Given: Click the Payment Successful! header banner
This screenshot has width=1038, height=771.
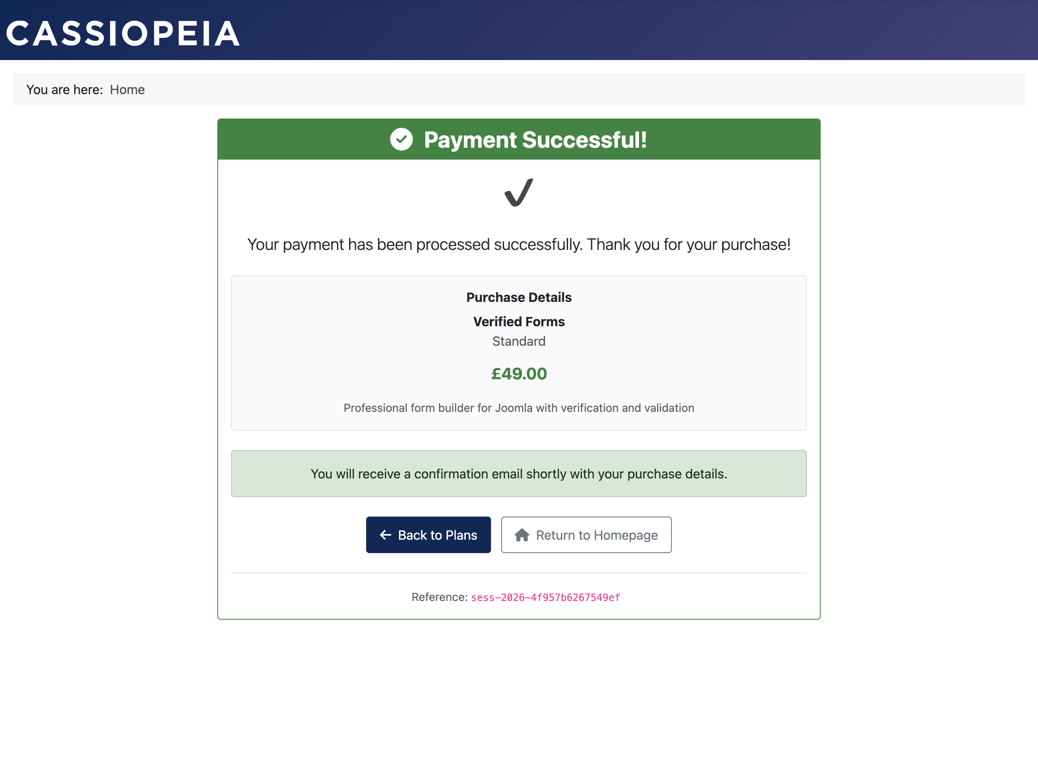Looking at the screenshot, I should click(519, 139).
